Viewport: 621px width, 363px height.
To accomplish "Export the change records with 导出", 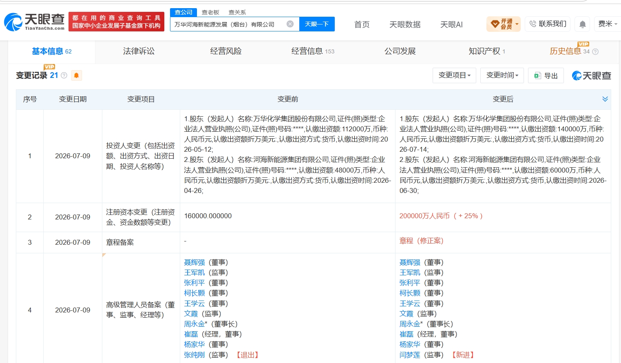I will coord(546,75).
